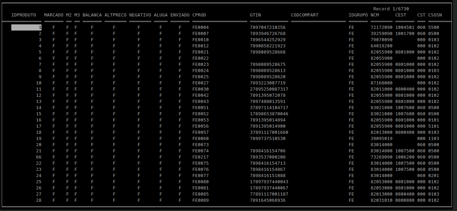This screenshot has height=211, width=457.
Task: Select the CEST column header
Action: pos(401,15)
